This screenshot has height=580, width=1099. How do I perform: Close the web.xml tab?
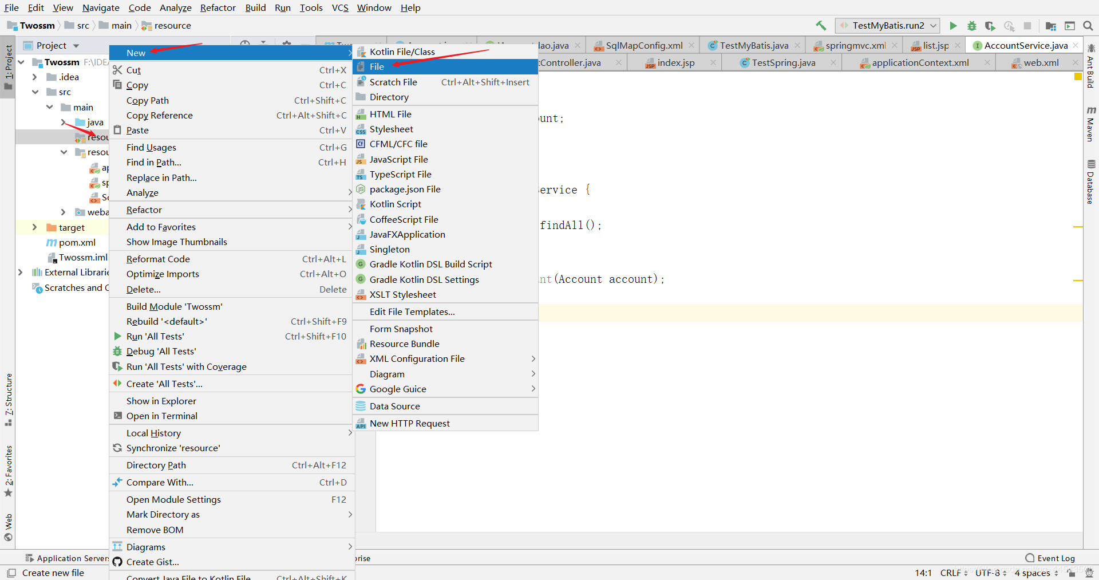(1075, 63)
